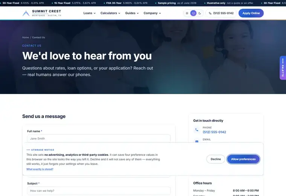Select system theme monitor icon
Screen dimensions: 286x196
pyautogui.click(x=193, y=13)
